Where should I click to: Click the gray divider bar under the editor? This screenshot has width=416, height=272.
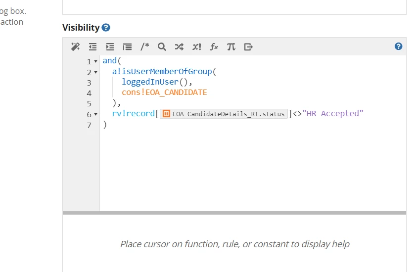tap(234, 213)
